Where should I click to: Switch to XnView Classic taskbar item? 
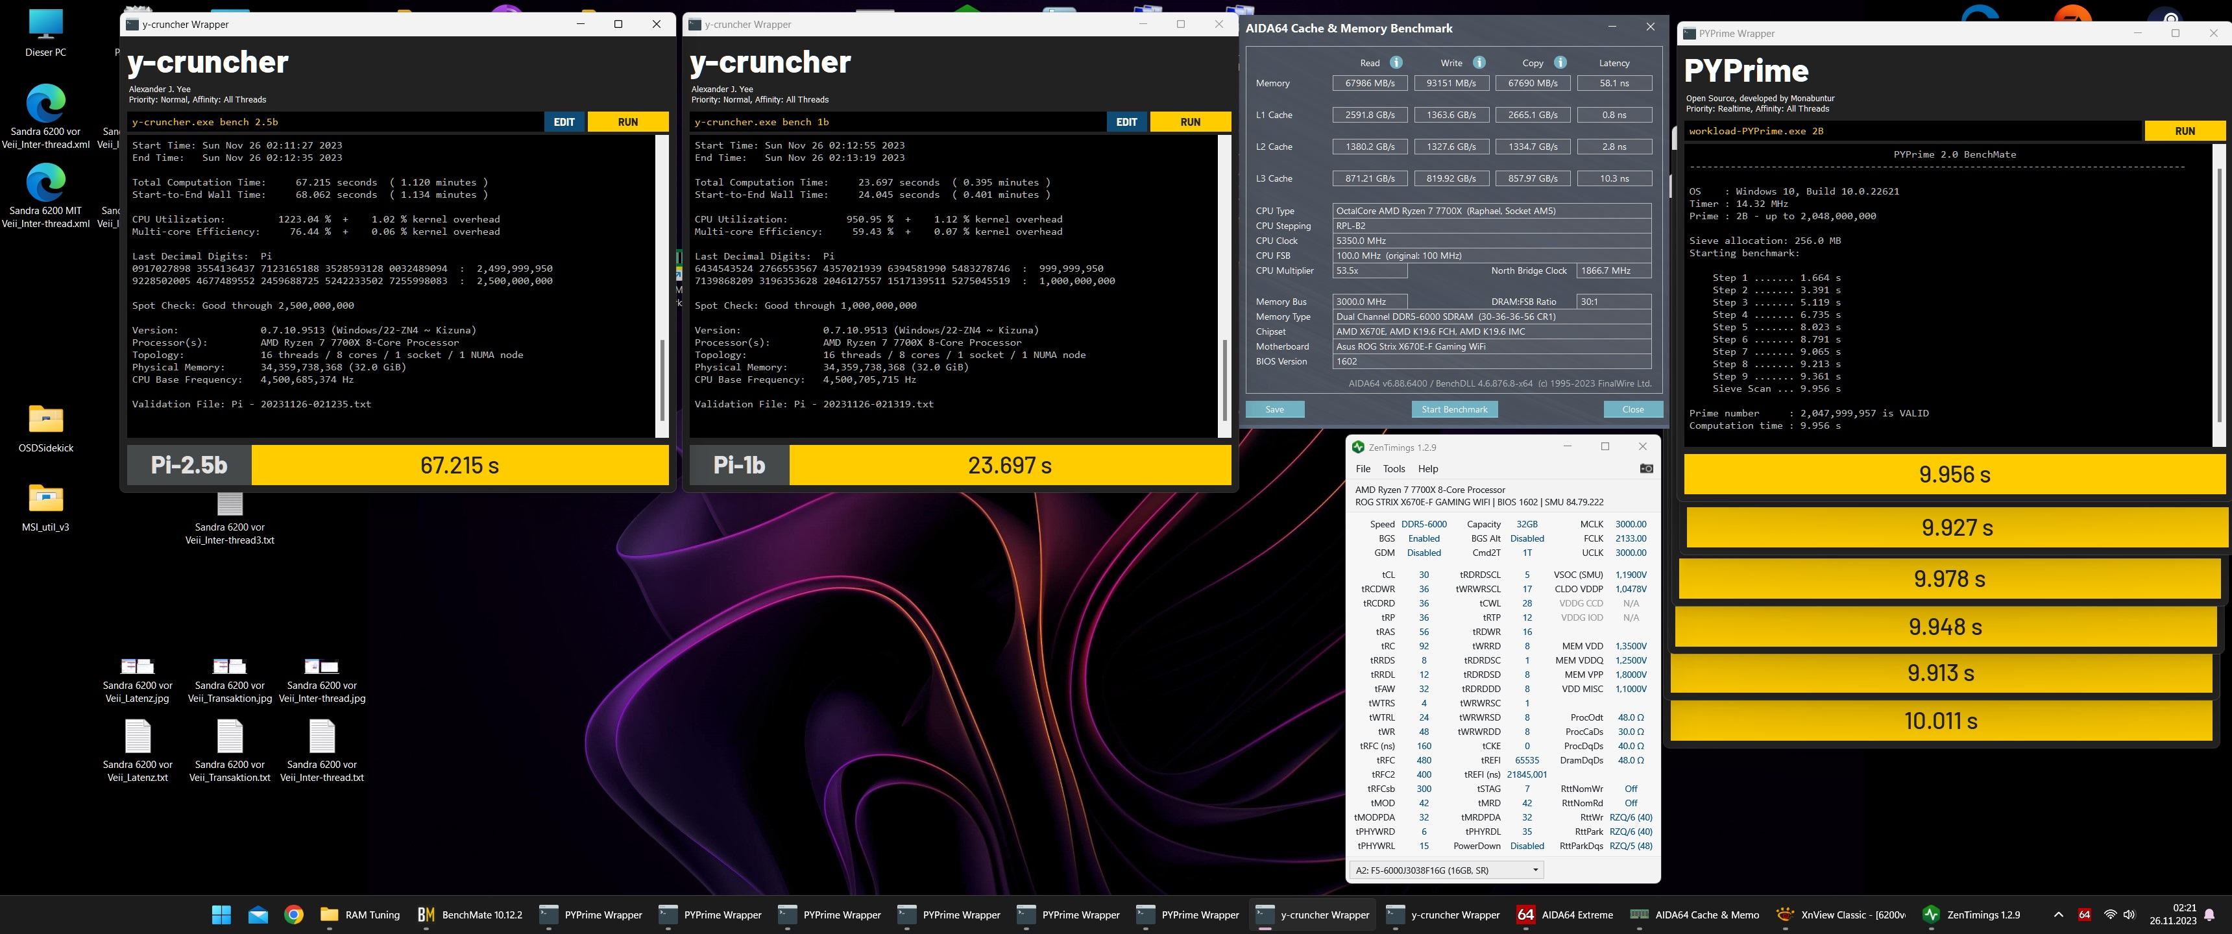coord(1840,914)
